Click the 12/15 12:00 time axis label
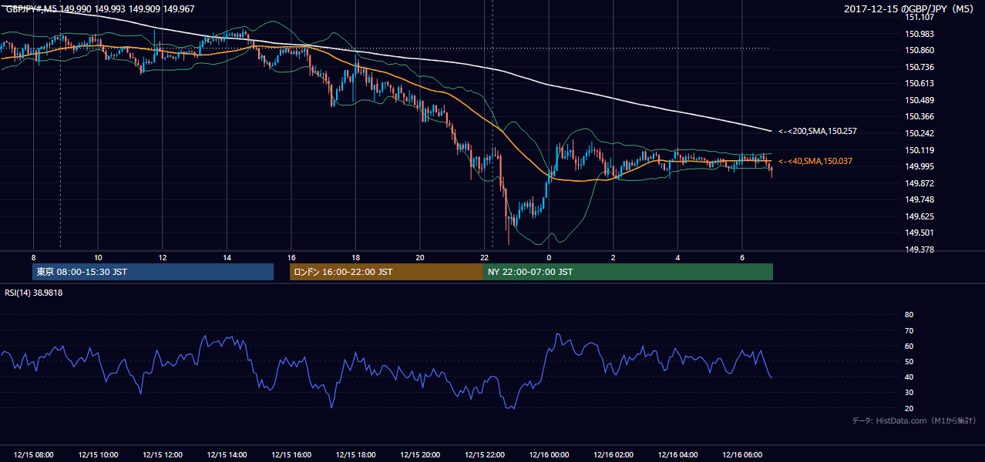This screenshot has width=985, height=462. pos(163,455)
